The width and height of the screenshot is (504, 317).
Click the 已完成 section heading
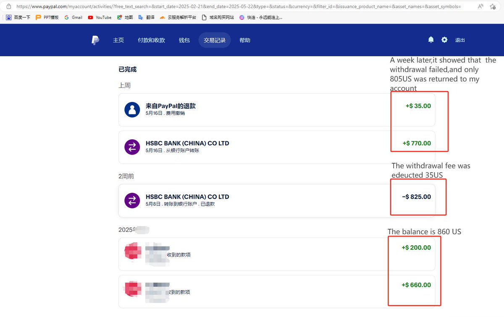coord(128,69)
